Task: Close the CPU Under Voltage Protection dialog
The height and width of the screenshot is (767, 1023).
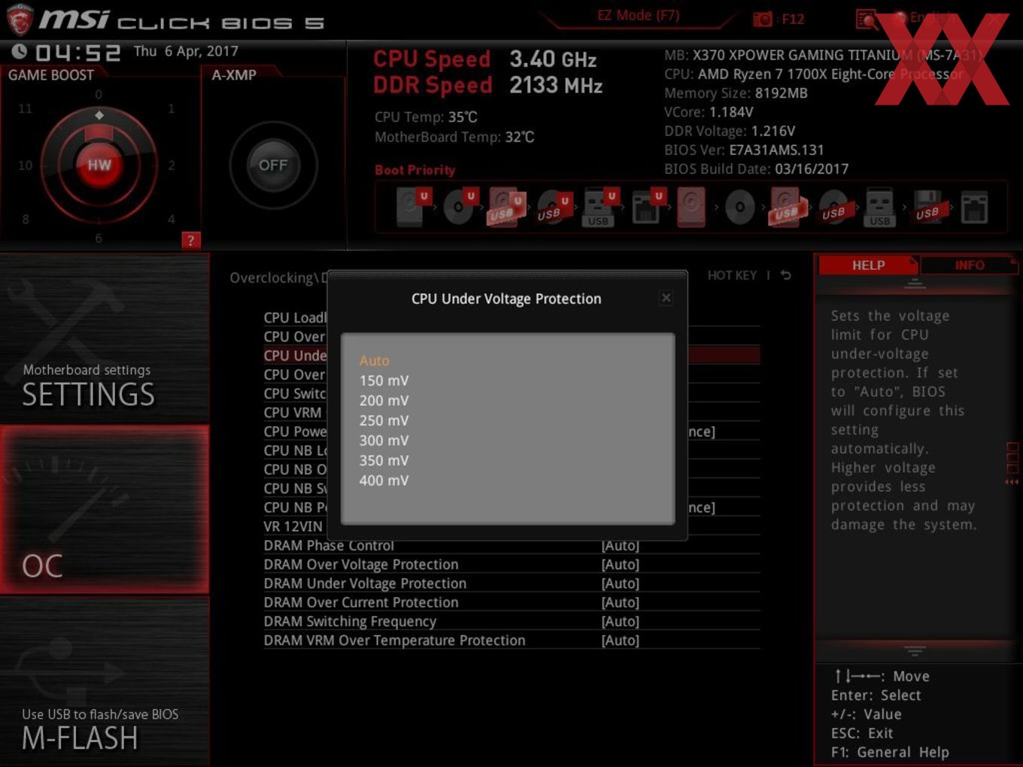Action: 666,298
